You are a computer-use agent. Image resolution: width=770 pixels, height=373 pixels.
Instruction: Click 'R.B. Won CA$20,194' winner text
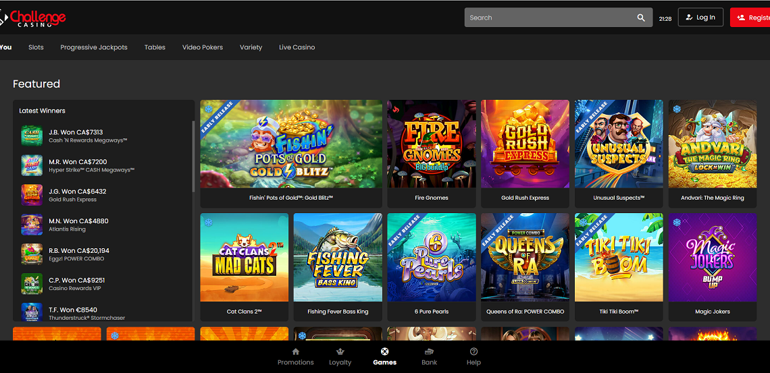point(79,250)
